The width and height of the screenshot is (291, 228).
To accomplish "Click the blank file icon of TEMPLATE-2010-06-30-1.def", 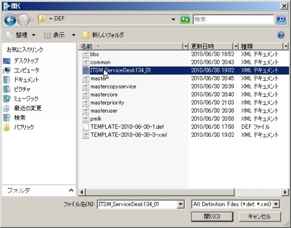I will [x=86, y=127].
